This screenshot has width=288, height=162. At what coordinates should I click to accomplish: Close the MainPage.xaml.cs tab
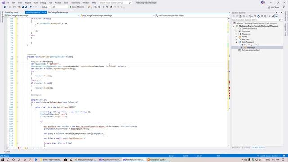tap(45, 12)
